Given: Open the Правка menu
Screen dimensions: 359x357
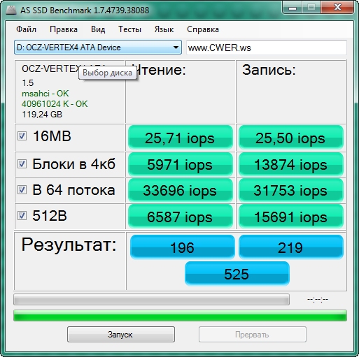Looking at the screenshot, I should click(64, 29).
